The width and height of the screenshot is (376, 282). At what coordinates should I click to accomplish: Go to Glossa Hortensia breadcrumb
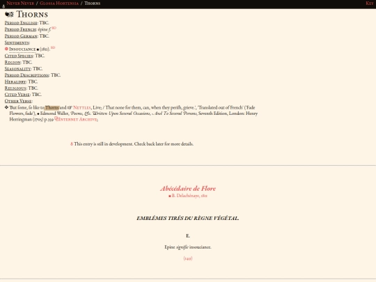(x=59, y=3)
